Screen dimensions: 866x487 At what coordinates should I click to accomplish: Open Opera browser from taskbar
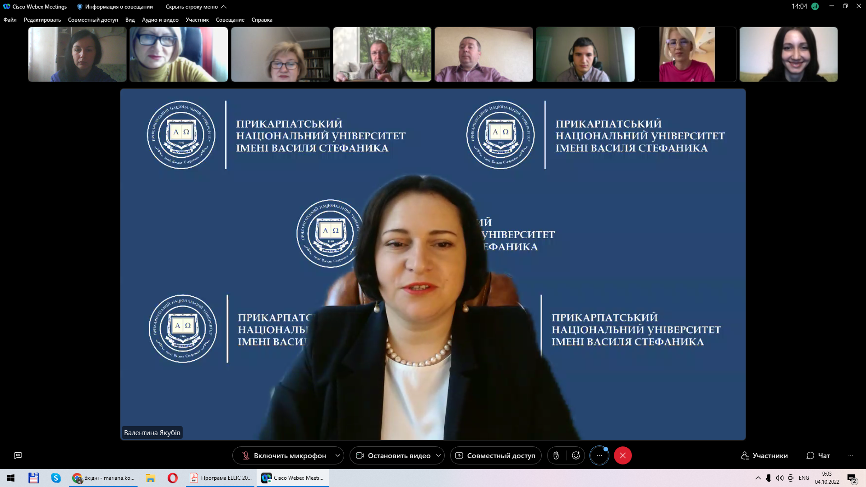coord(173,478)
